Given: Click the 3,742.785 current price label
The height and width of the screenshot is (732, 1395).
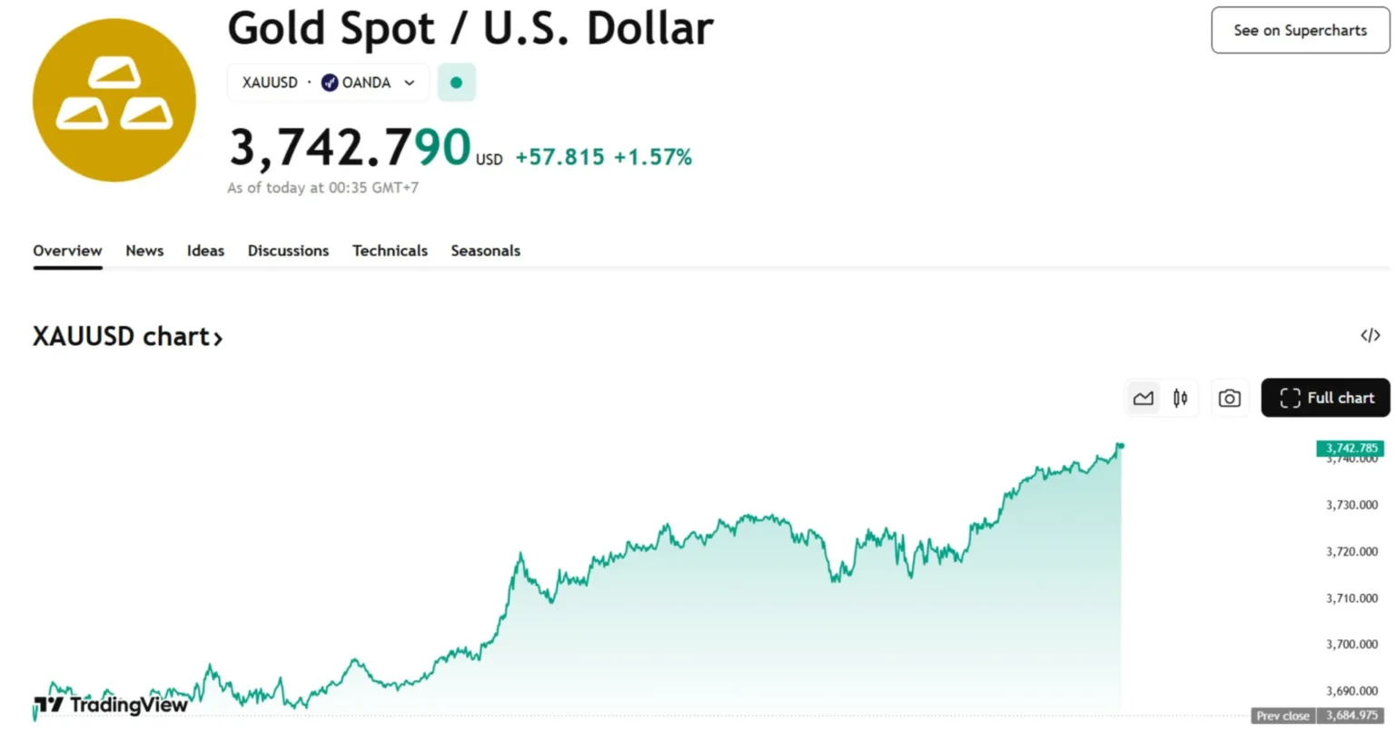Looking at the screenshot, I should pyautogui.click(x=1350, y=448).
